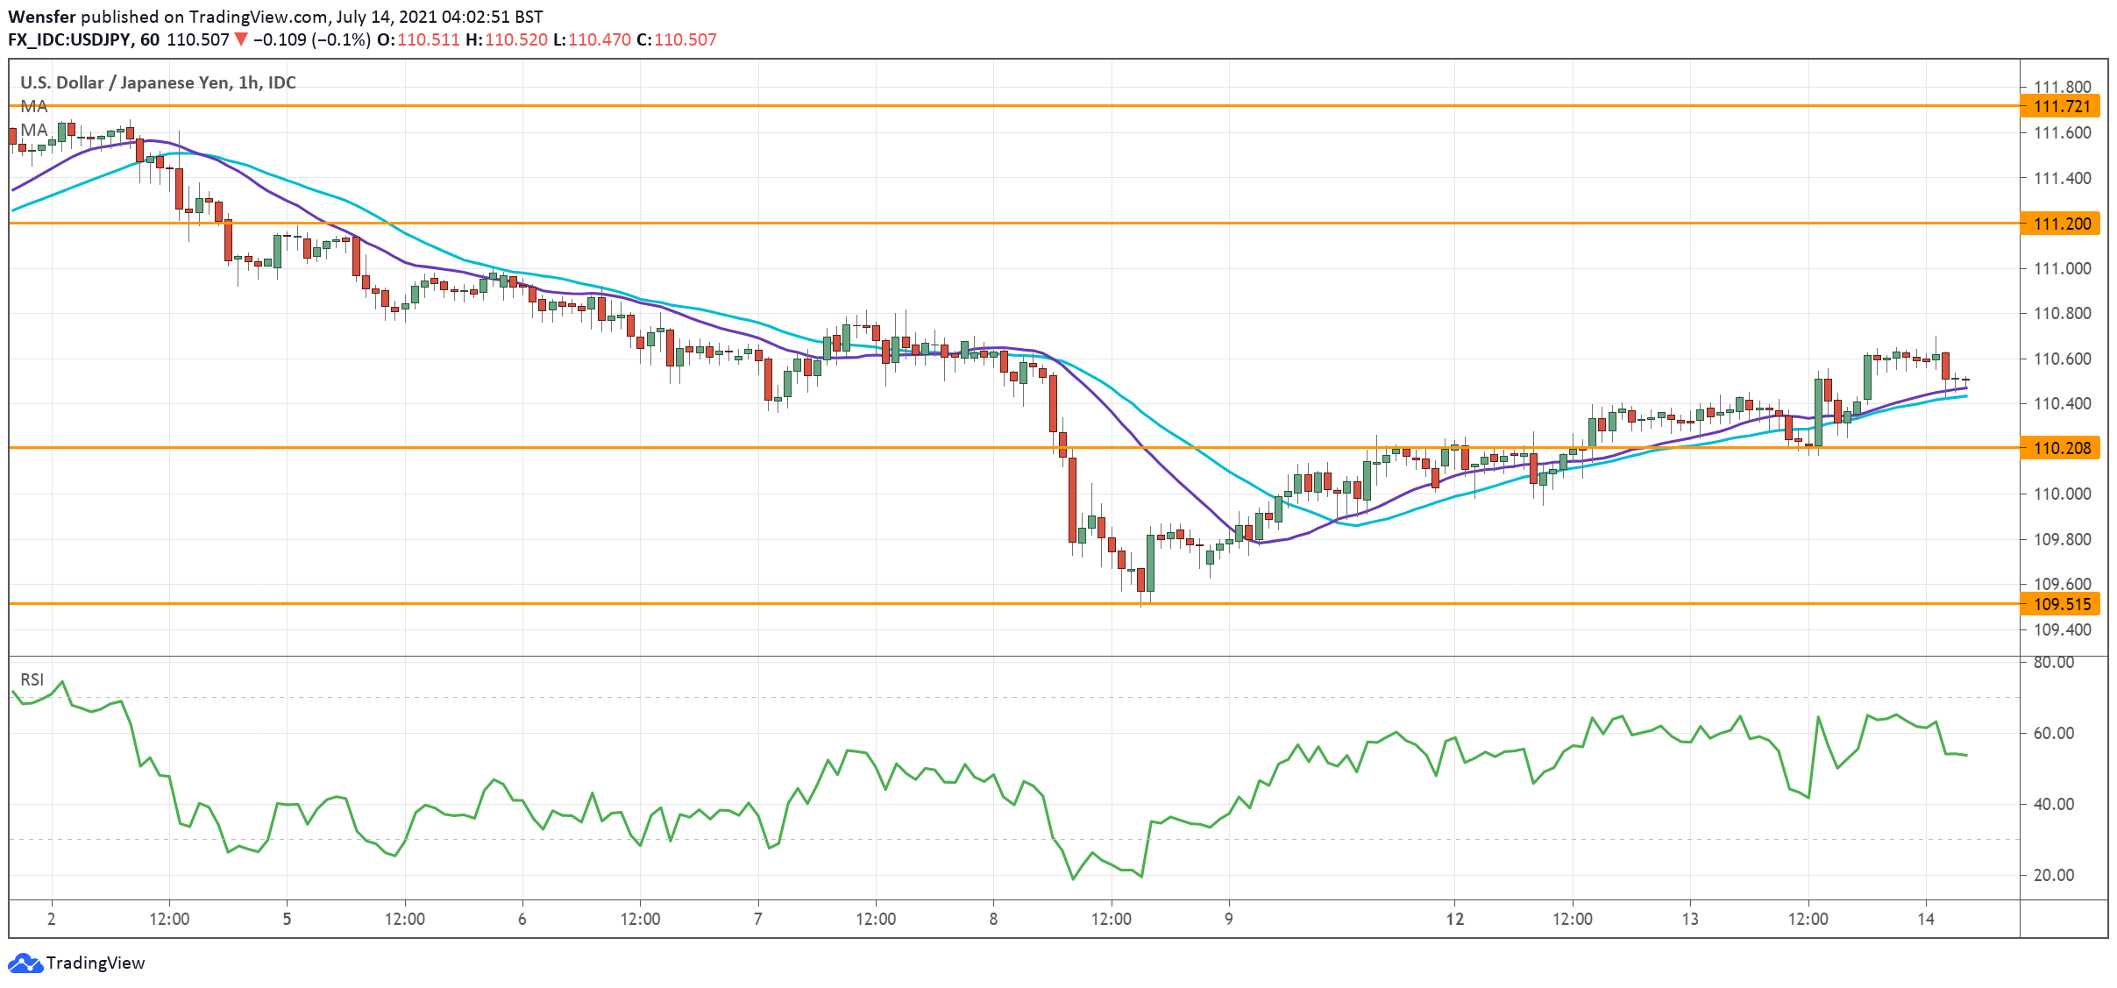The width and height of the screenshot is (2117, 988).
Task: Click the 110.208 horizontal level label
Action: click(x=2062, y=449)
